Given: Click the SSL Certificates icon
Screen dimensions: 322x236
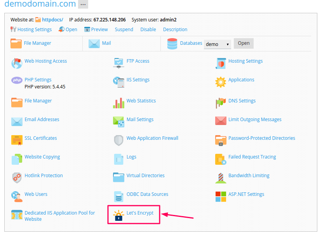Looking at the screenshot, I should [x=17, y=140].
